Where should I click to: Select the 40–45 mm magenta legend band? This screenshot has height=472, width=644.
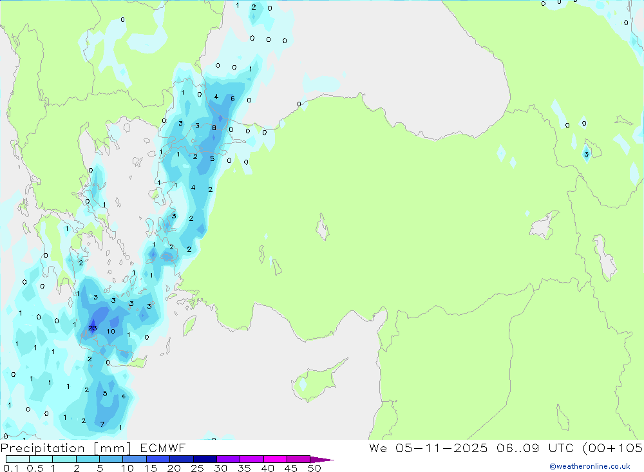pos(275,459)
